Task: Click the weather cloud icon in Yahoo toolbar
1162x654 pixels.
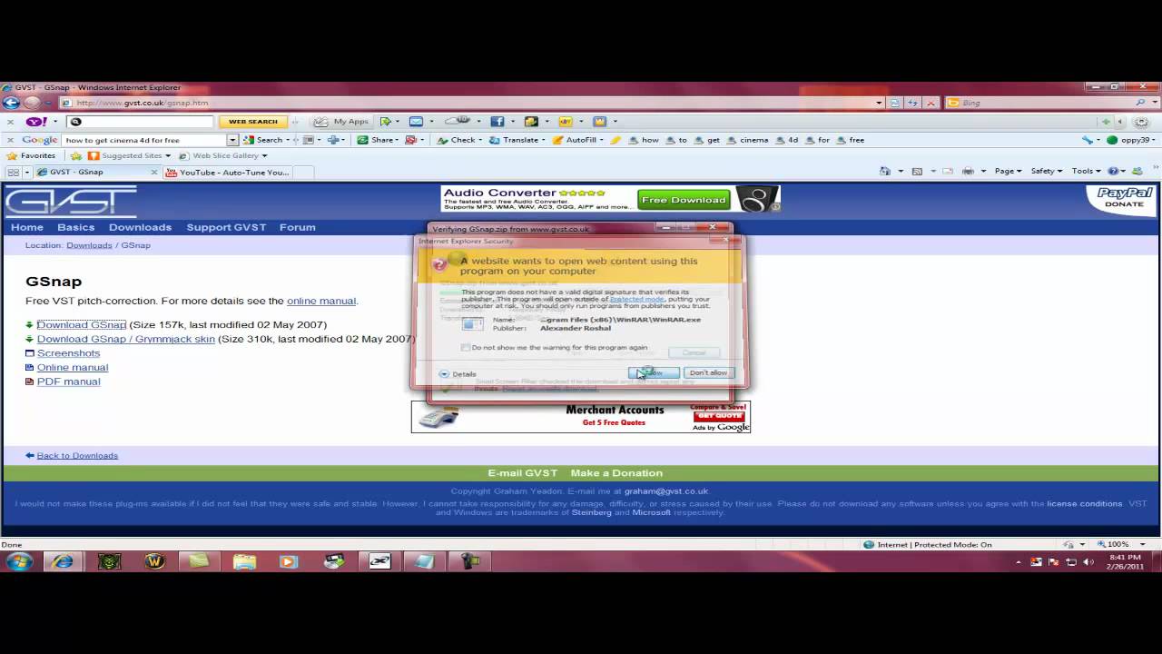Action: click(x=458, y=121)
